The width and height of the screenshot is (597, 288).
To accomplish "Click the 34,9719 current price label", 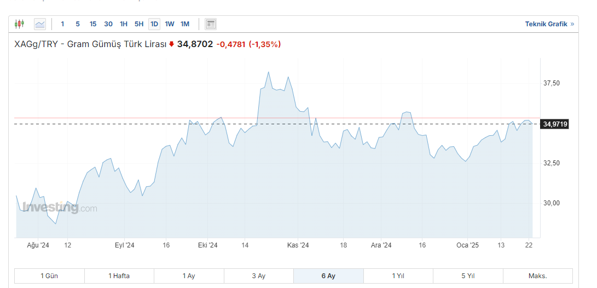I will click(x=555, y=124).
